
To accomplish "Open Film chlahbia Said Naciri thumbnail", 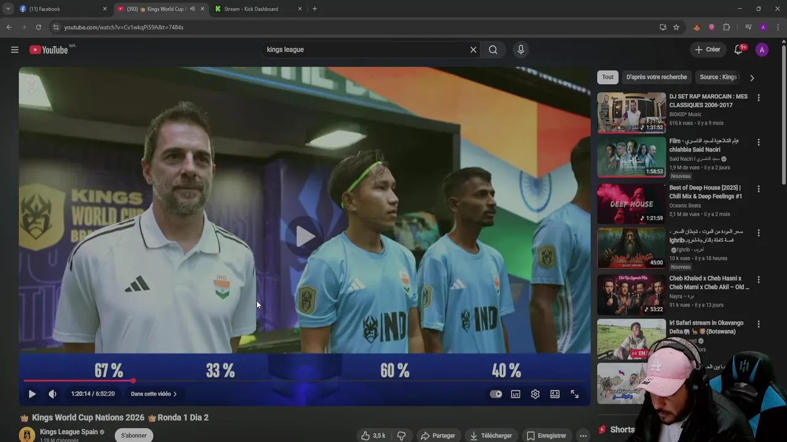I will point(631,157).
